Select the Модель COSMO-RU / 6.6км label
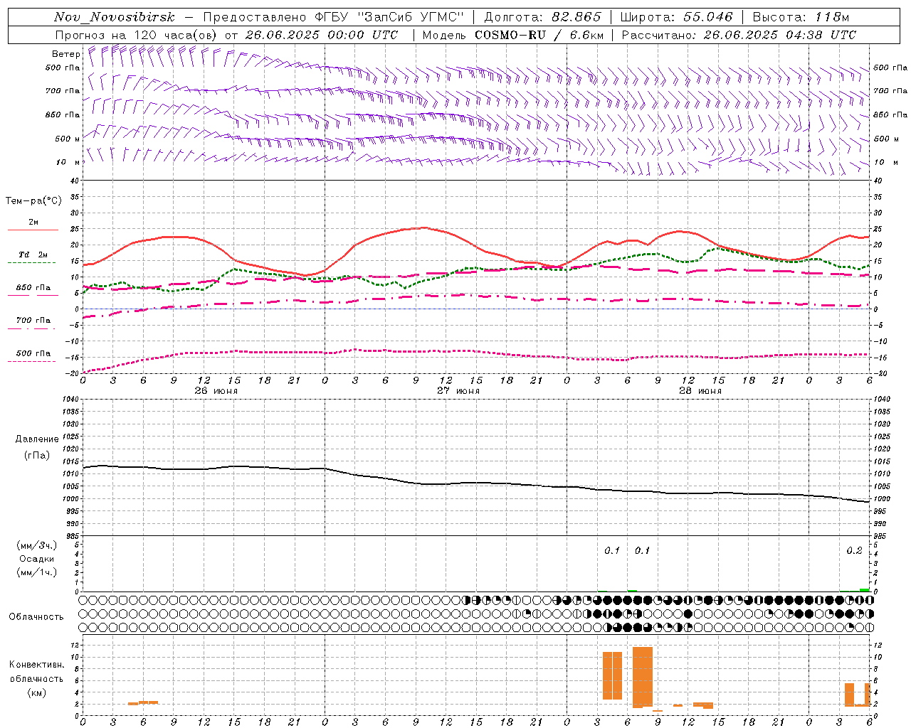This screenshot has width=911, height=728. 513,35
